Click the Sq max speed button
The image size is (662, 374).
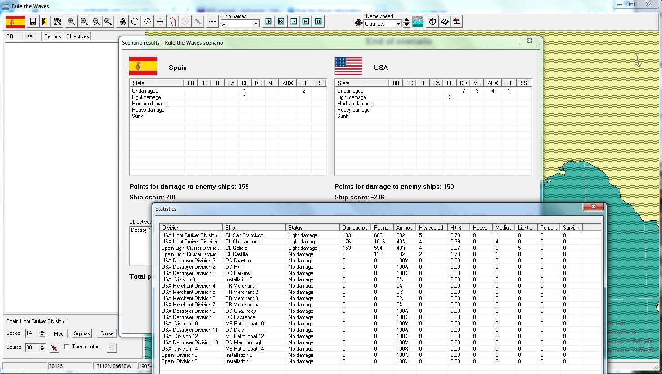point(81,333)
